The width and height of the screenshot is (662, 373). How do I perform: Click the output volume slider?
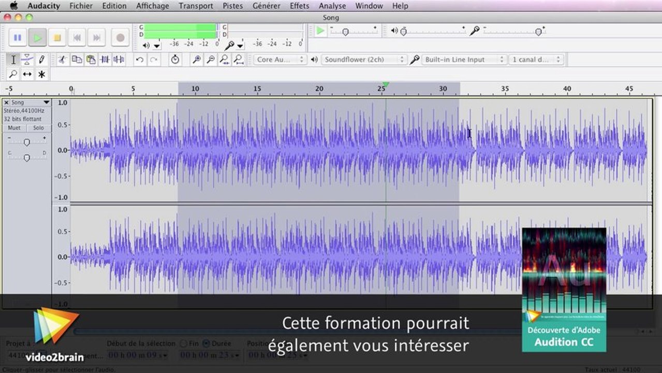(x=433, y=31)
